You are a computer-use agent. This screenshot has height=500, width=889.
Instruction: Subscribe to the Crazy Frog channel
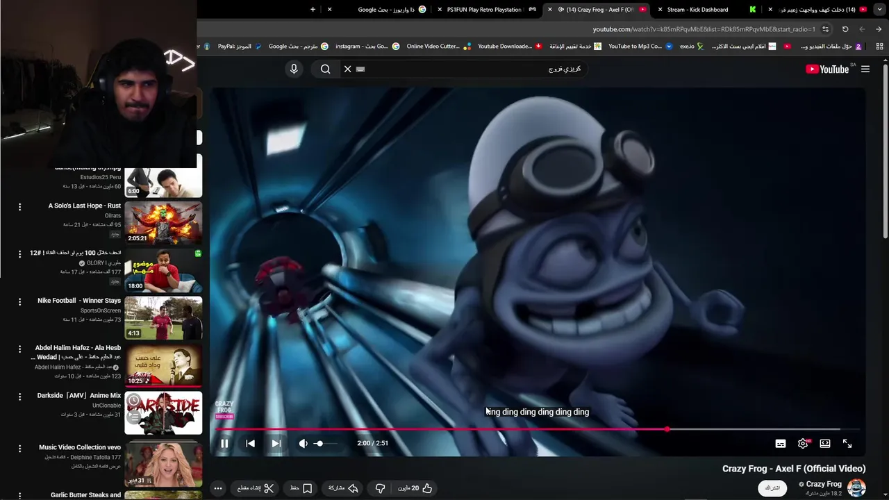pos(772,488)
